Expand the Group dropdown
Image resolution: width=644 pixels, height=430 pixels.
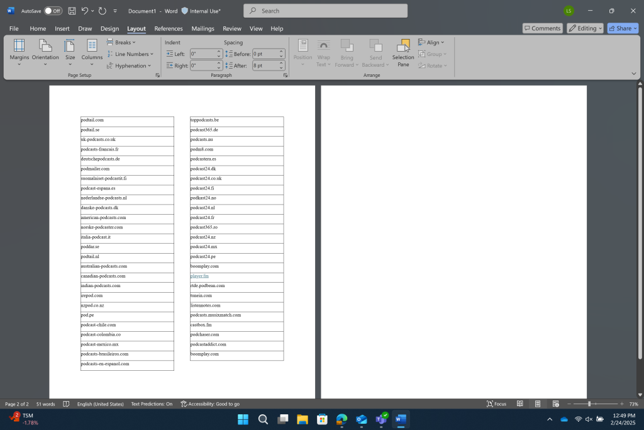(433, 54)
